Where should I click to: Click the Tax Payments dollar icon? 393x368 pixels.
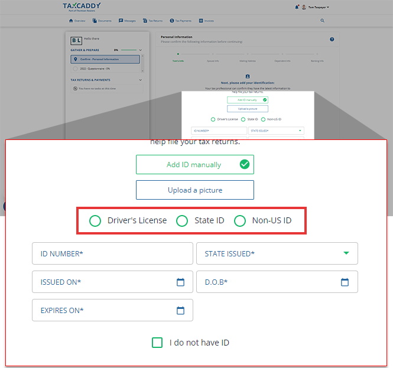pos(172,21)
